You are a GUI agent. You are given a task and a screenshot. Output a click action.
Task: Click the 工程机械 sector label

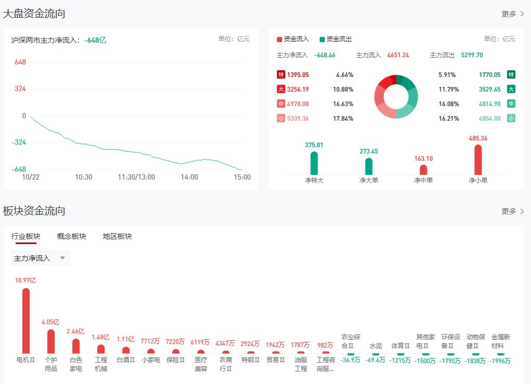click(101, 364)
